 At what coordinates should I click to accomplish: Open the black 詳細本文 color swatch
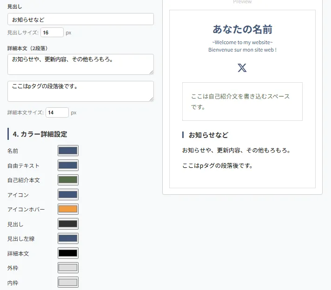click(x=68, y=253)
